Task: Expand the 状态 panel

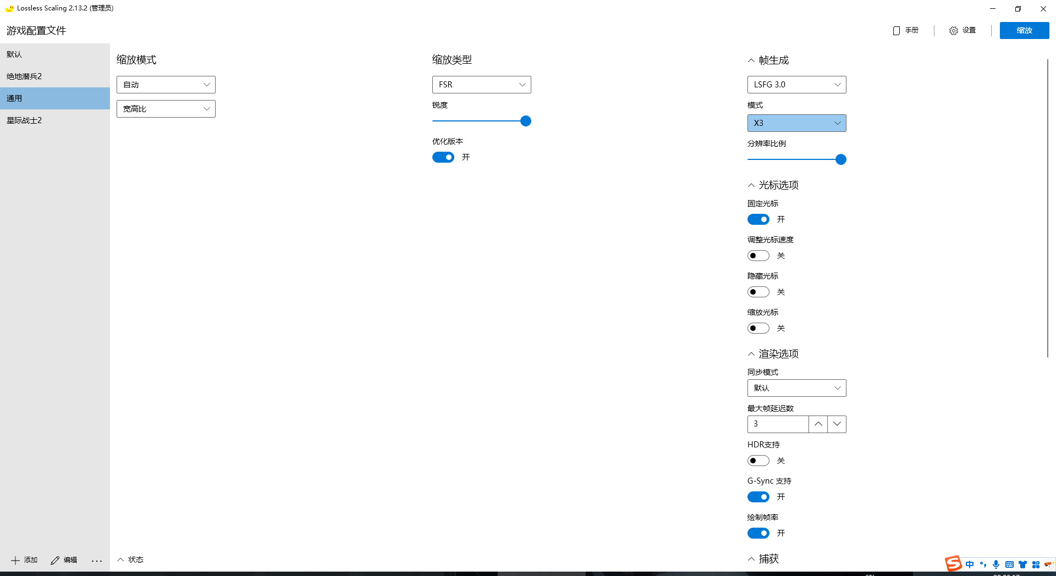Action: tap(130, 560)
